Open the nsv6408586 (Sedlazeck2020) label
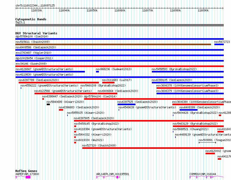The width and height of the screenshot is (231, 180). coord(36,47)
